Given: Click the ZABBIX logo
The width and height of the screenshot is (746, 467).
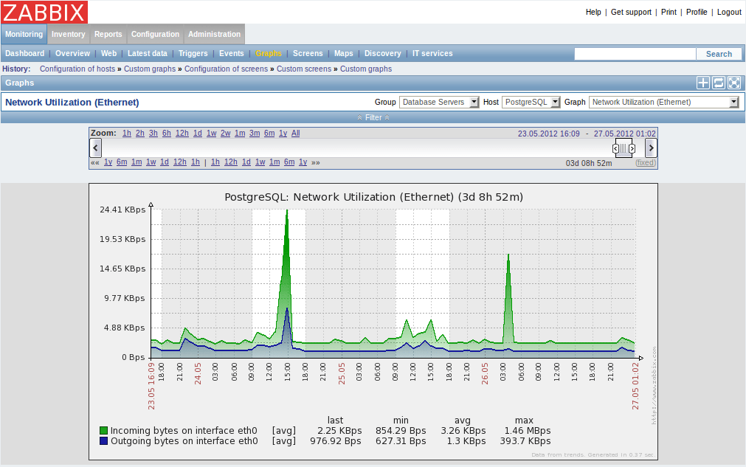Looking at the screenshot, I should [44, 12].
